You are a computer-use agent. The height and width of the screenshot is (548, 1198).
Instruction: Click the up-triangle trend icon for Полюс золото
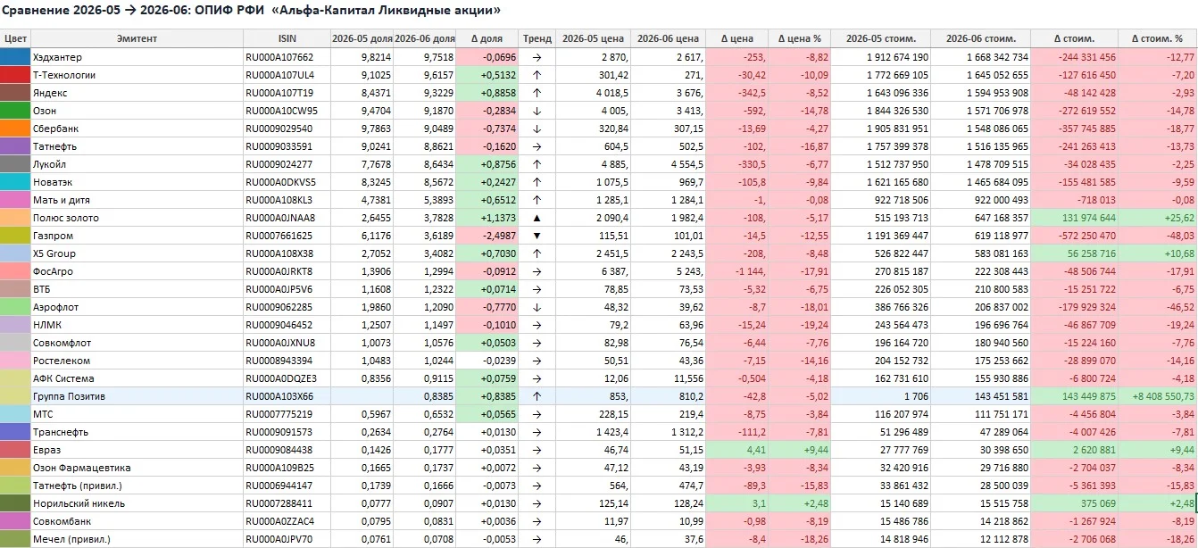[x=537, y=218]
